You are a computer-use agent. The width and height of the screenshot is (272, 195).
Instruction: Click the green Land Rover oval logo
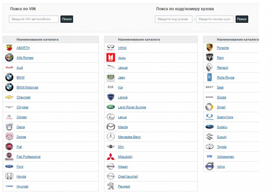(111, 107)
